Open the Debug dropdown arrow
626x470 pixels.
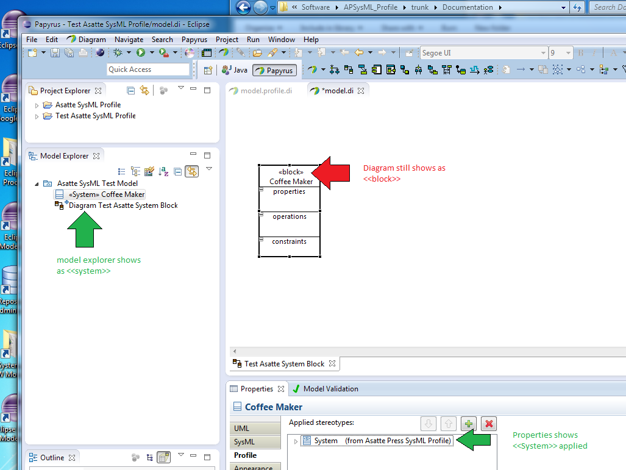[x=129, y=52]
